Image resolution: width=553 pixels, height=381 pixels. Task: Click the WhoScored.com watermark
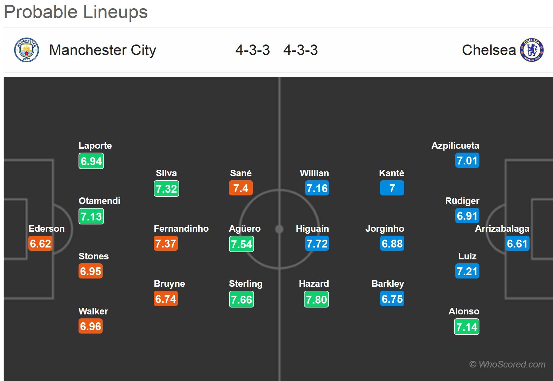coord(507,364)
